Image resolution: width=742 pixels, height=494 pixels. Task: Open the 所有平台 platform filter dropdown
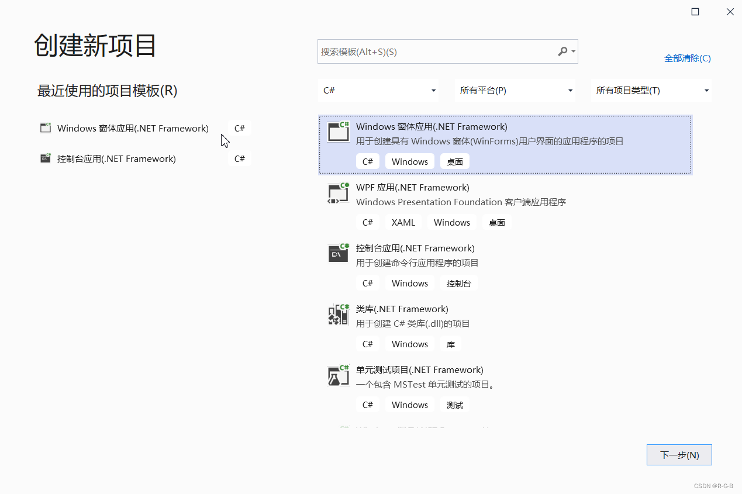[x=515, y=91]
